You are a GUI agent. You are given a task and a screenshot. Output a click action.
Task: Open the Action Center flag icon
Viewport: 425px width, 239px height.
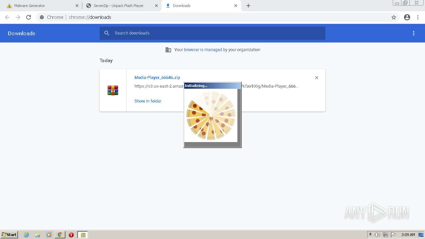393,235
